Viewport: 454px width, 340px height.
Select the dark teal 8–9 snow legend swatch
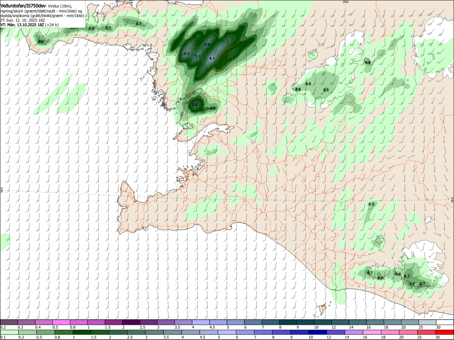click(x=289, y=322)
